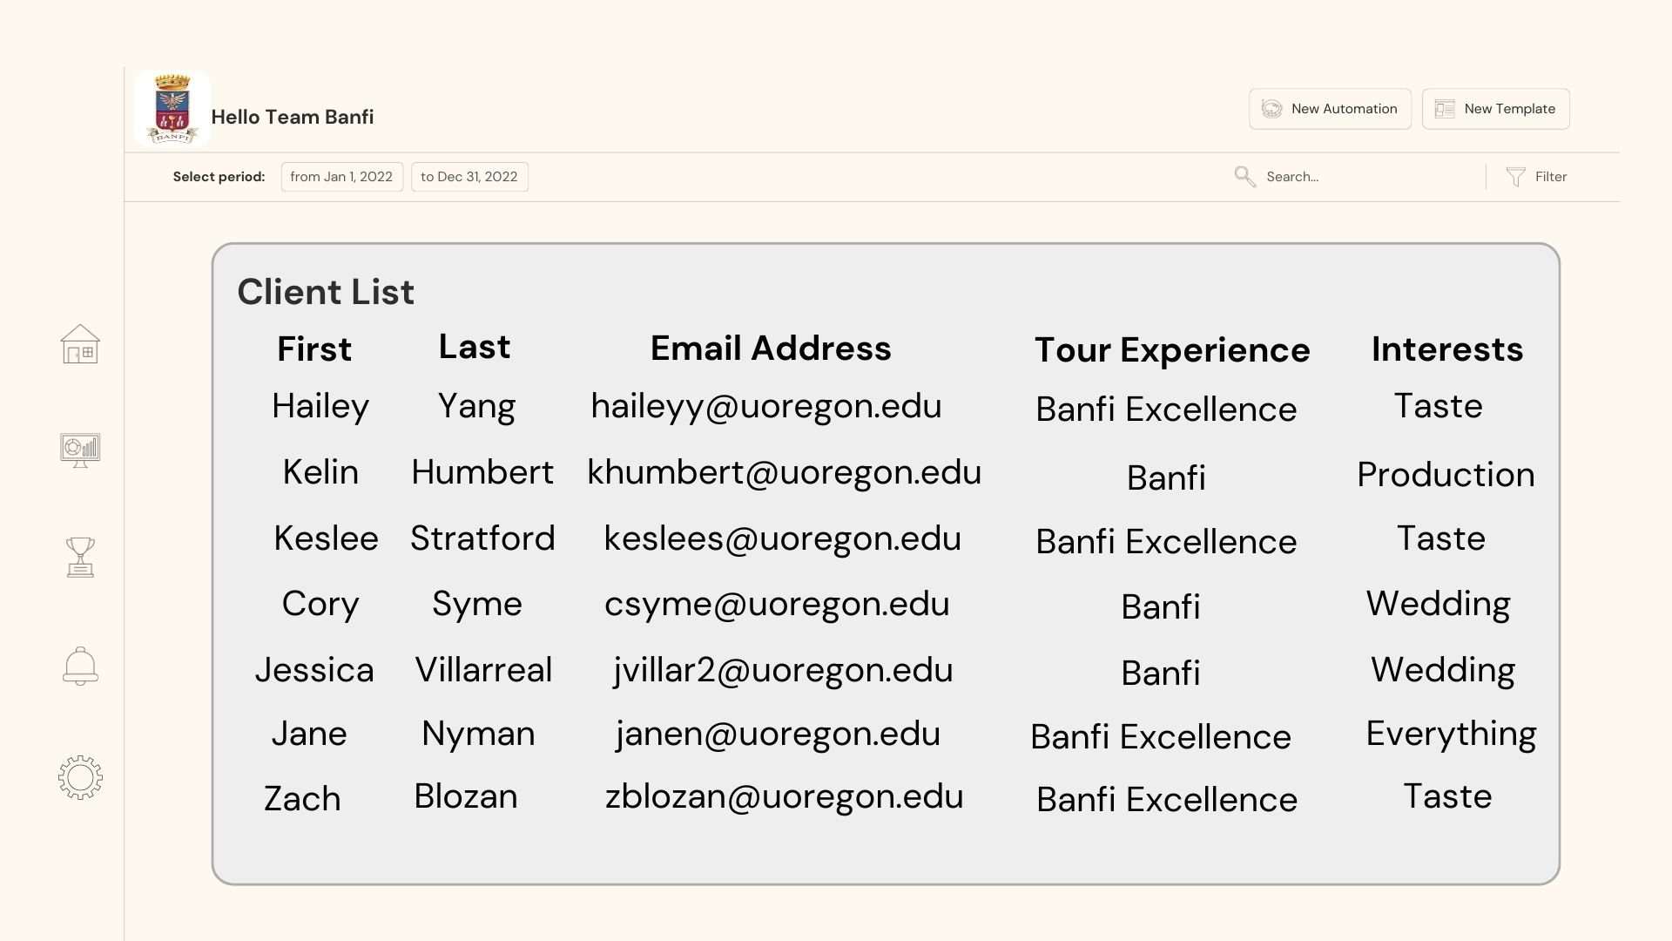Click email haileyy@uoregon.edu
This screenshot has width=1672, height=941.
coord(766,406)
